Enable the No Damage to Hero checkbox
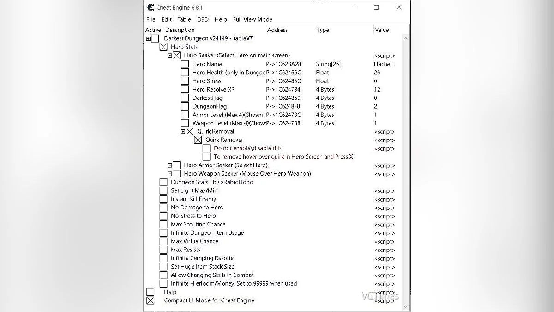 (163, 208)
